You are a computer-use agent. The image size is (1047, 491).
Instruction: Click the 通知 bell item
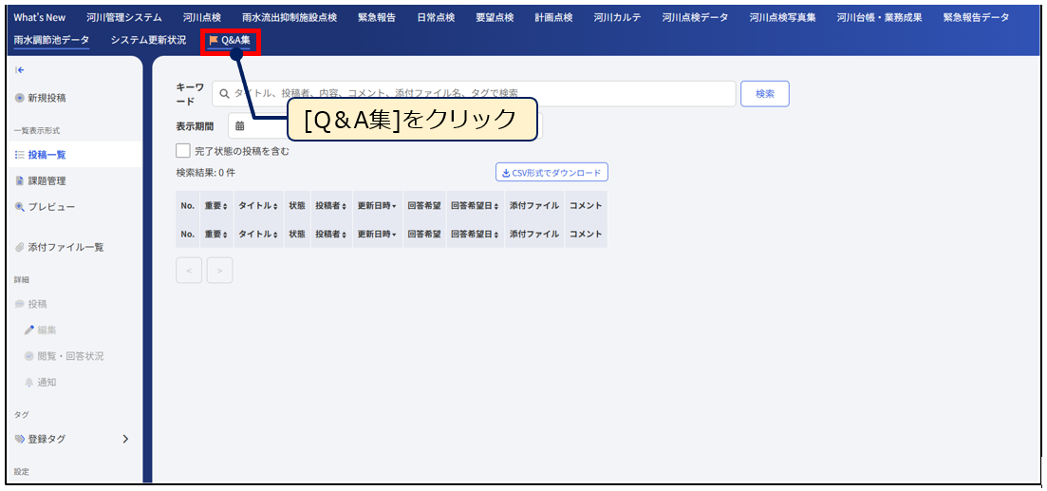[x=40, y=383]
